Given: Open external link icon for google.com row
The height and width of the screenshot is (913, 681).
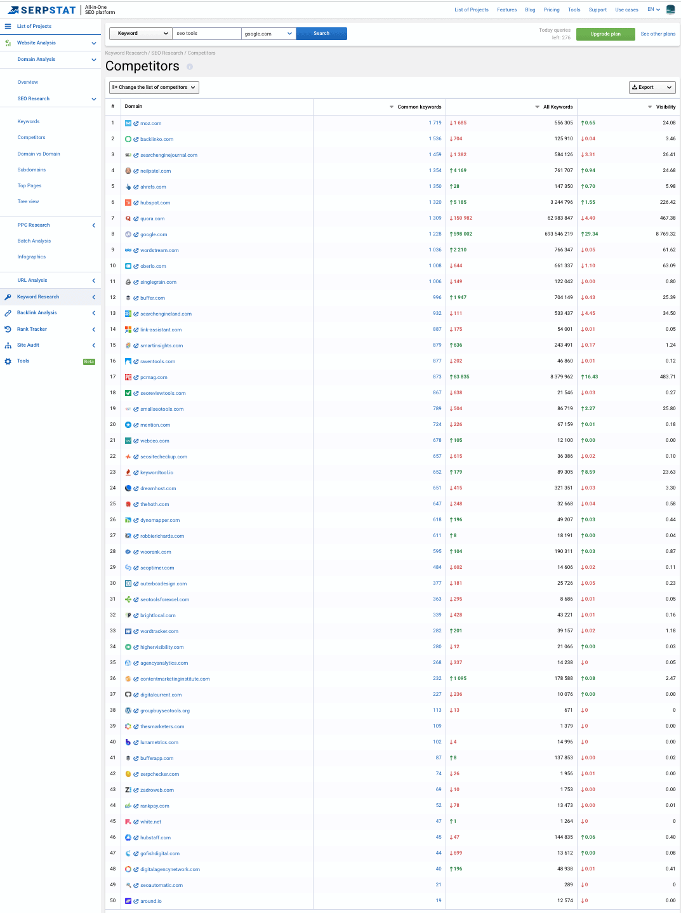Looking at the screenshot, I should click(136, 234).
